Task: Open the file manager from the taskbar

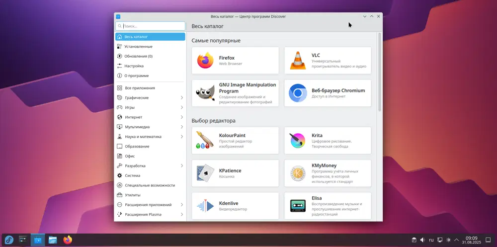Action: [x=53, y=240]
